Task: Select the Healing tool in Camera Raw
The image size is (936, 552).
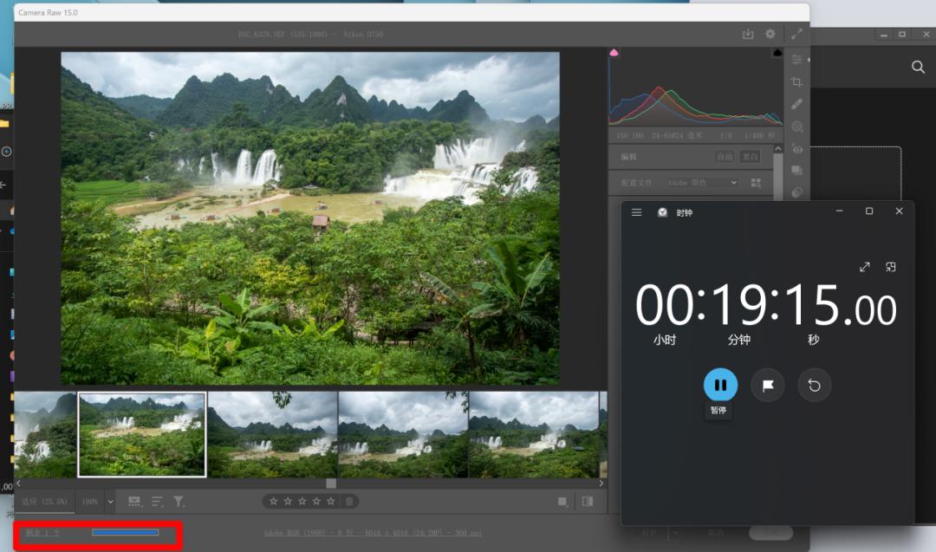Action: click(x=797, y=104)
